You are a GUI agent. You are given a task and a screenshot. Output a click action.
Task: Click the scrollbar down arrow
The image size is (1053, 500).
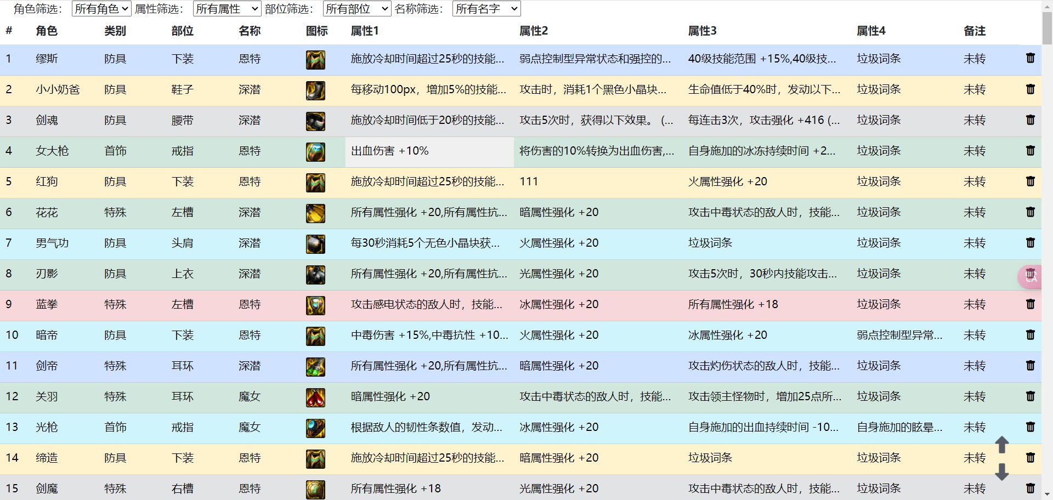[x=1047, y=495]
